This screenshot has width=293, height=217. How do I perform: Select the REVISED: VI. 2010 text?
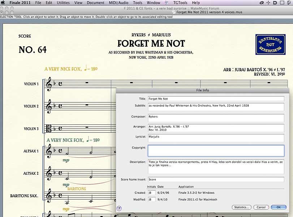click(269, 74)
